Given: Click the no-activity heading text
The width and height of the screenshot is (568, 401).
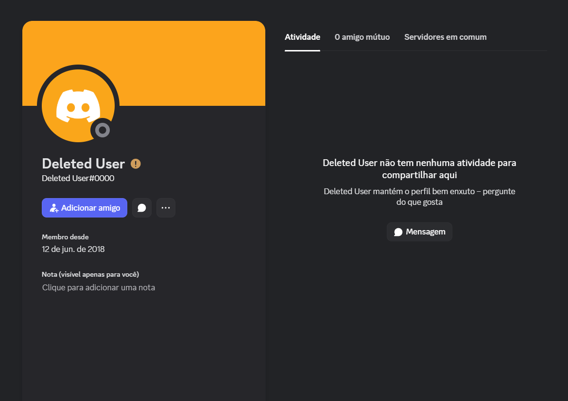Looking at the screenshot, I should [x=419, y=168].
